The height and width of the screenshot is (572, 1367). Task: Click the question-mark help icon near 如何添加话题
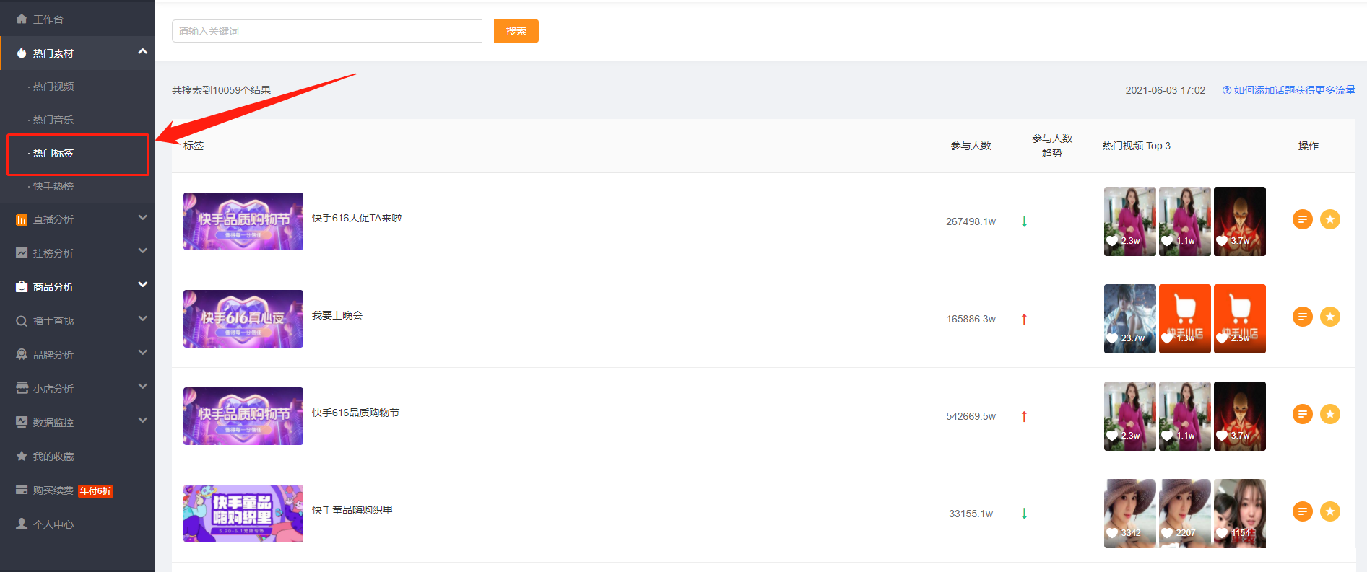(x=1226, y=90)
